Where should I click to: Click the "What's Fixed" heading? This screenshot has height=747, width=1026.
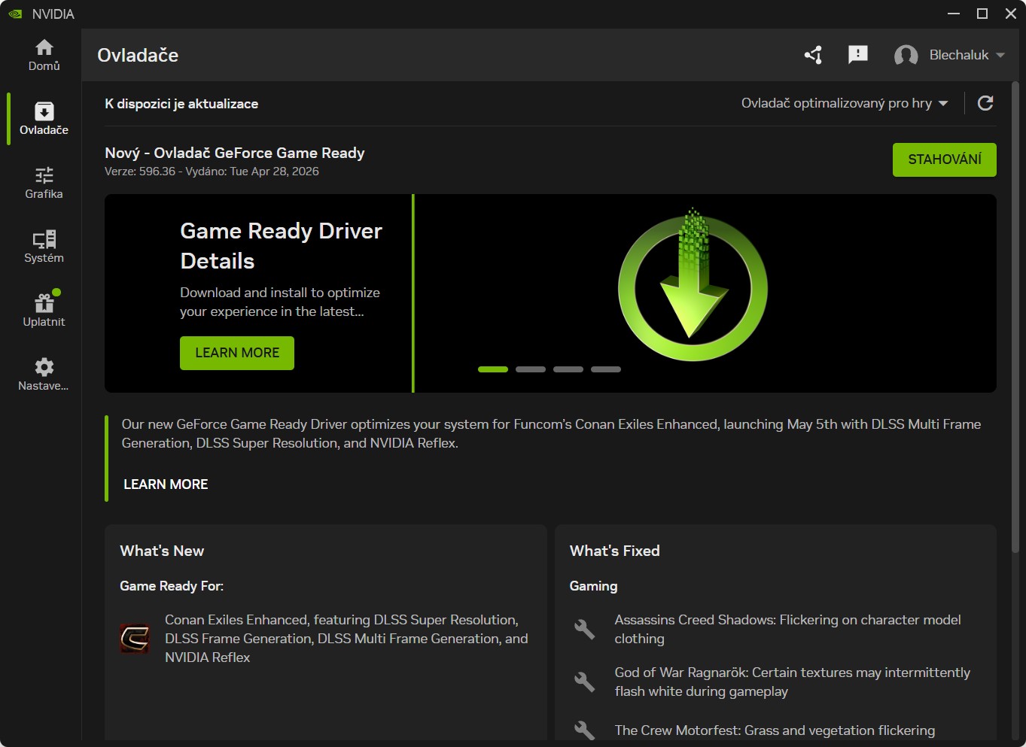614,551
